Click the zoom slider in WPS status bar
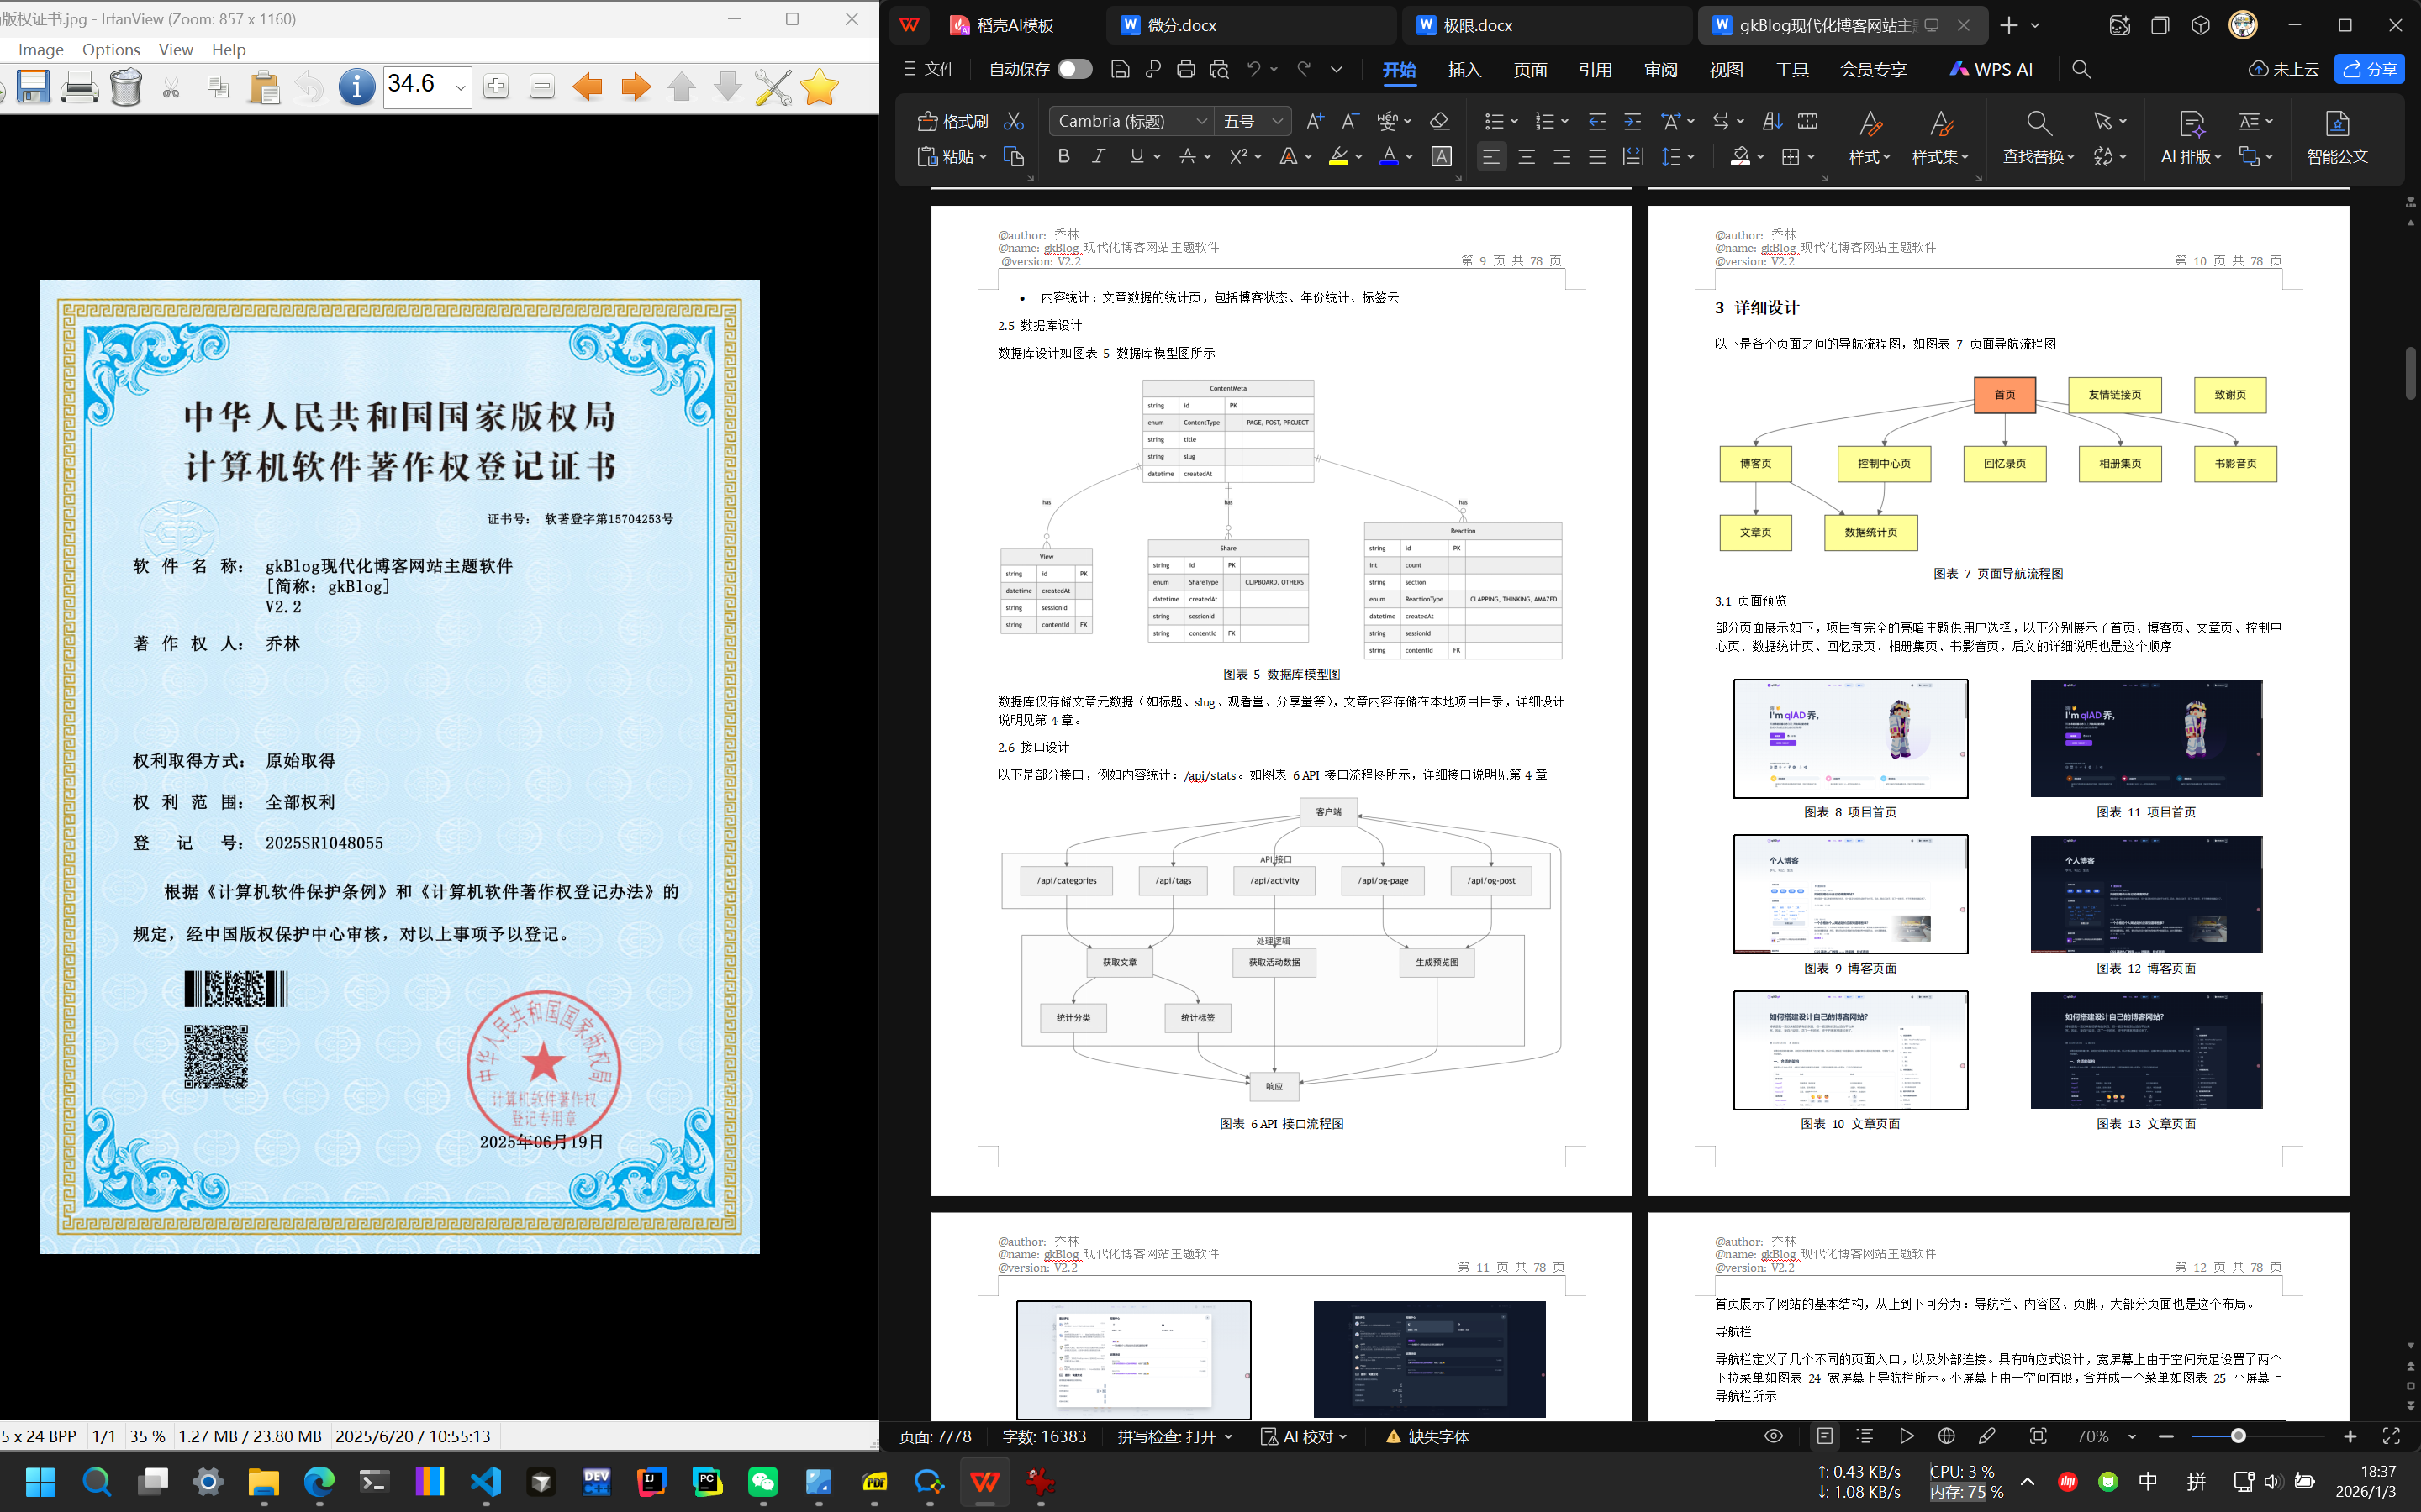2421x1512 pixels. 2238,1436
